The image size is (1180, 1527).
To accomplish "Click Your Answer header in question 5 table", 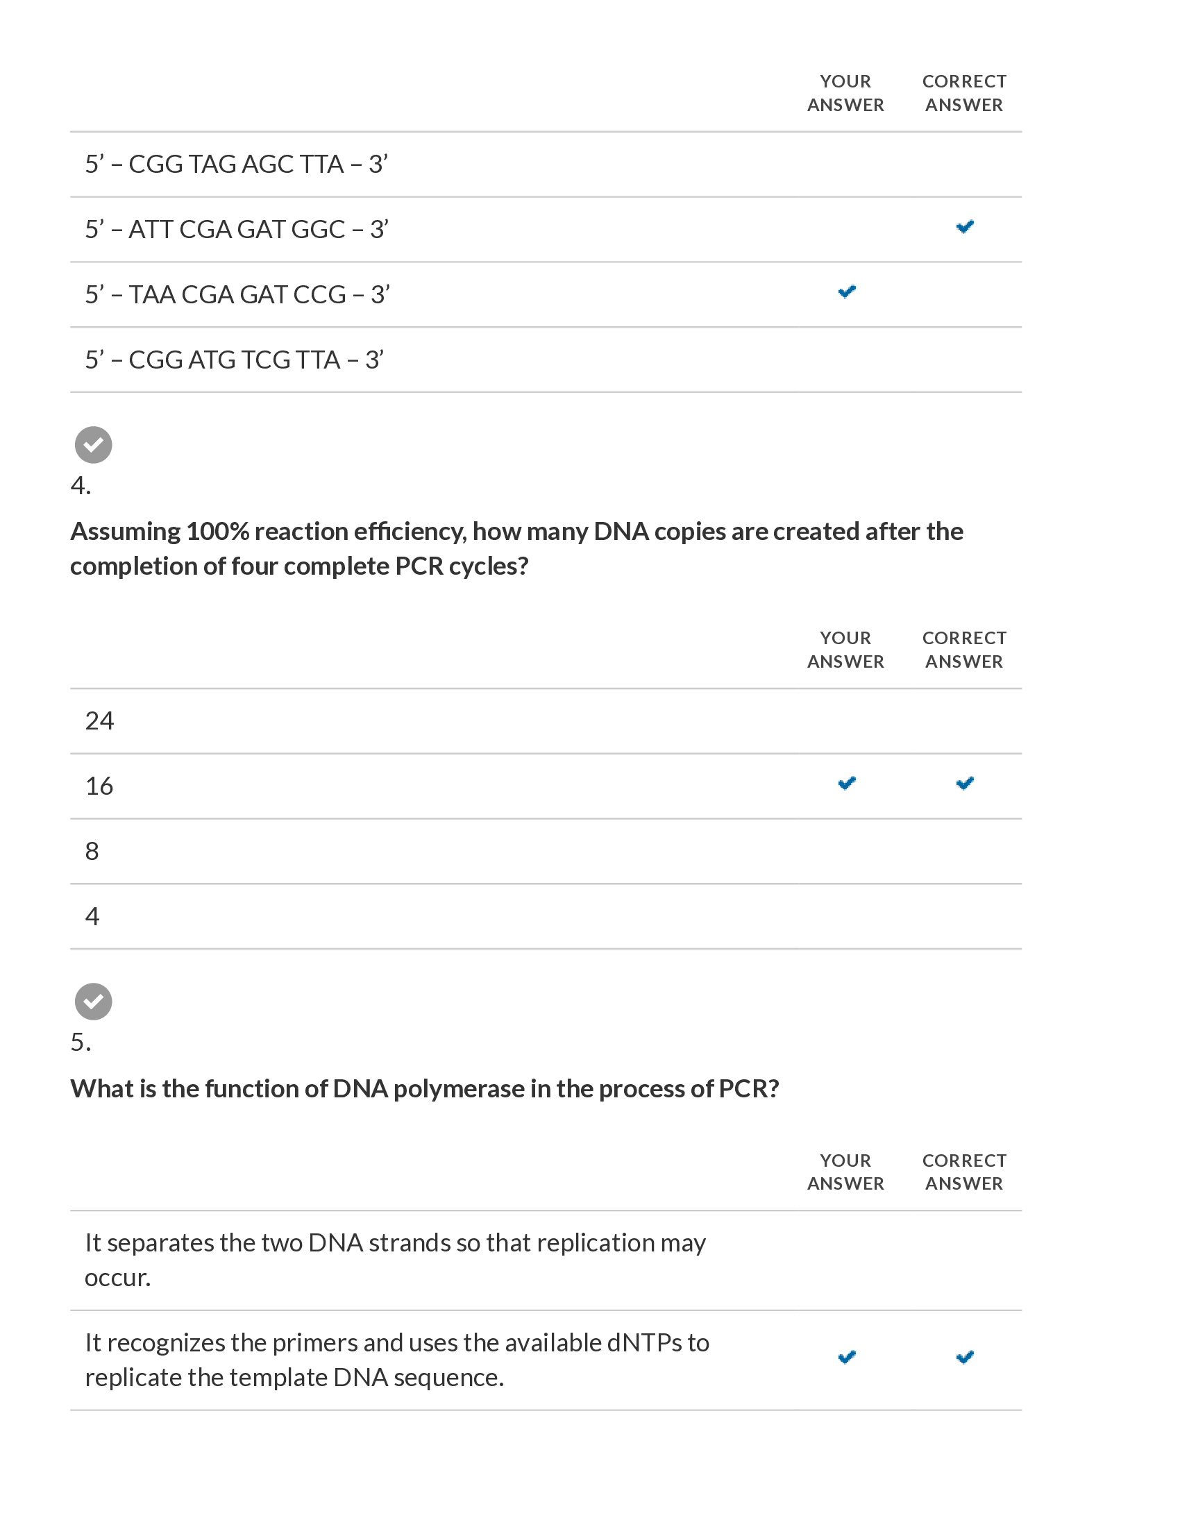I will (x=846, y=1172).
